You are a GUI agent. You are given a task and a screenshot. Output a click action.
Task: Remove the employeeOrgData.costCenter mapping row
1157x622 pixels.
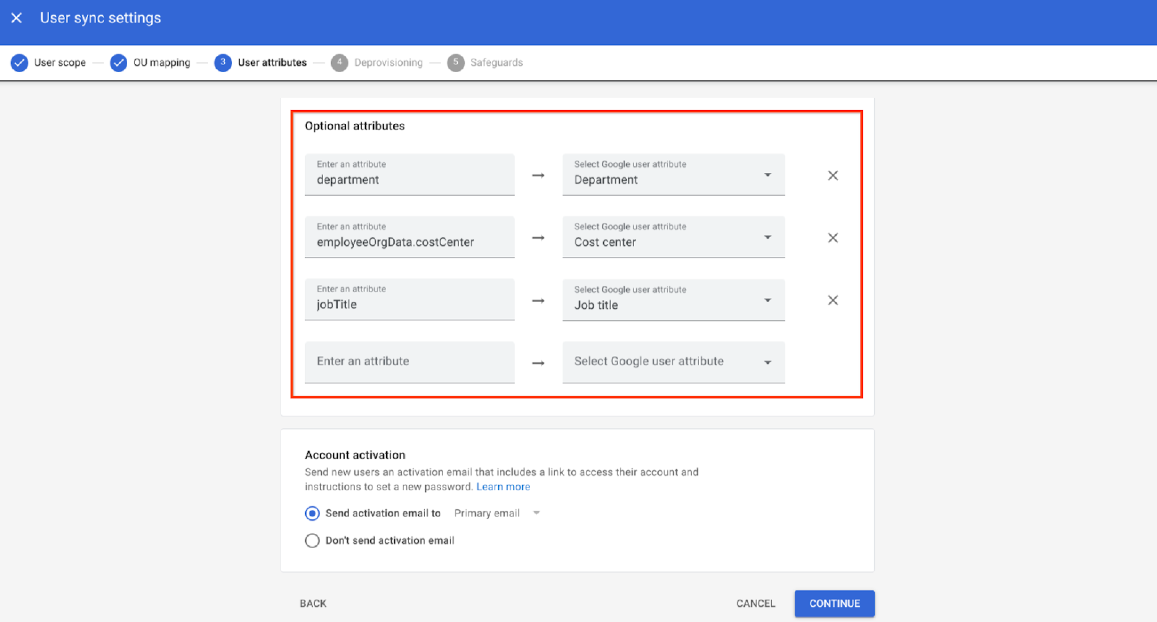(x=833, y=238)
